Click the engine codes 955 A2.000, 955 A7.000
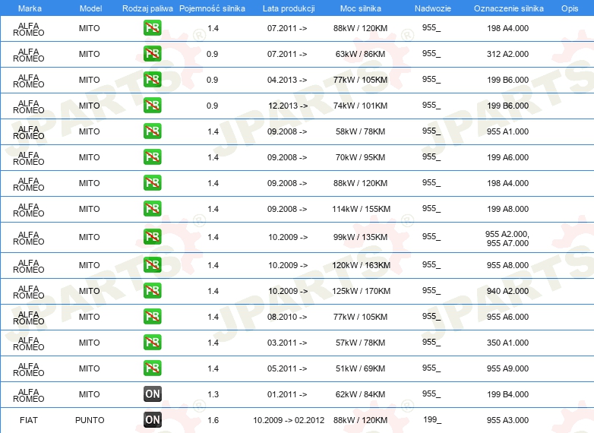The width and height of the screenshot is (594, 433). (x=507, y=239)
